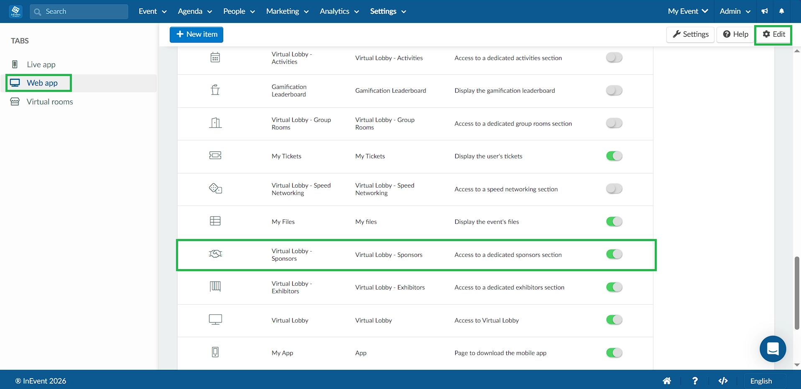The height and width of the screenshot is (389, 801).
Task: Click the InEvent logo icon
Action: pos(16,11)
